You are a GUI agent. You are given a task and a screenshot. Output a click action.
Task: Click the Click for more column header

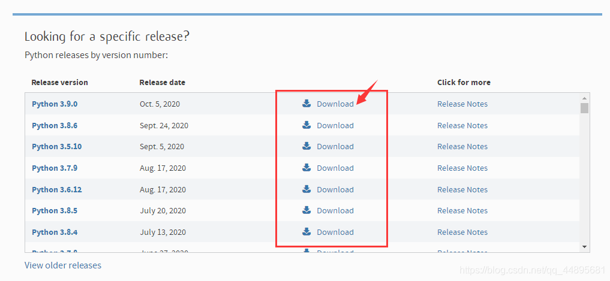[x=464, y=83]
